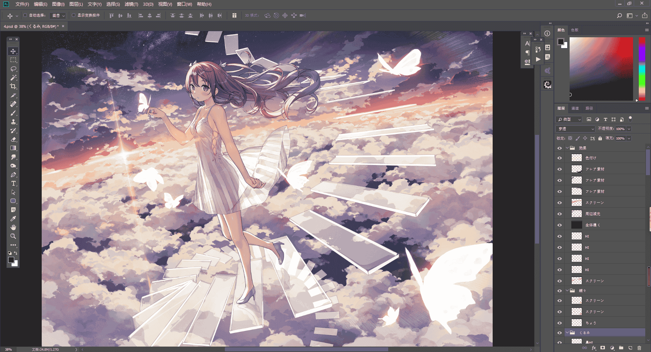Click the 38% zoom level field

point(8,349)
